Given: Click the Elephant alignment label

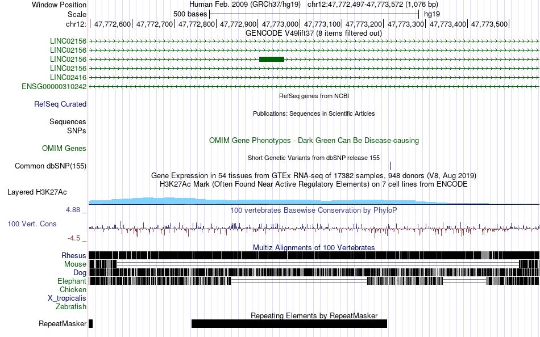Looking at the screenshot, I should [72, 281].
